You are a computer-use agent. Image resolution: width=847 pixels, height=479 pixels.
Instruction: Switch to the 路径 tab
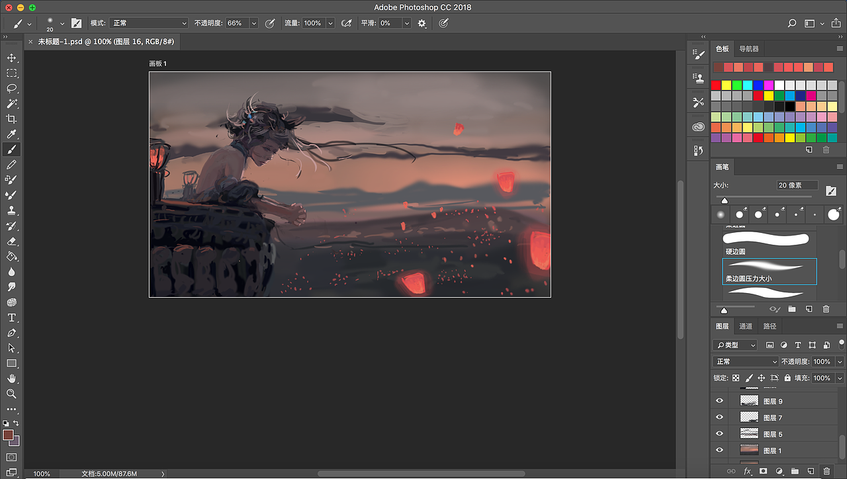click(770, 326)
